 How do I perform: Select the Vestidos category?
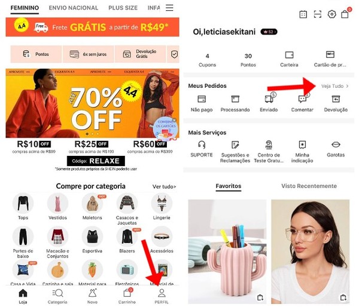57,207
